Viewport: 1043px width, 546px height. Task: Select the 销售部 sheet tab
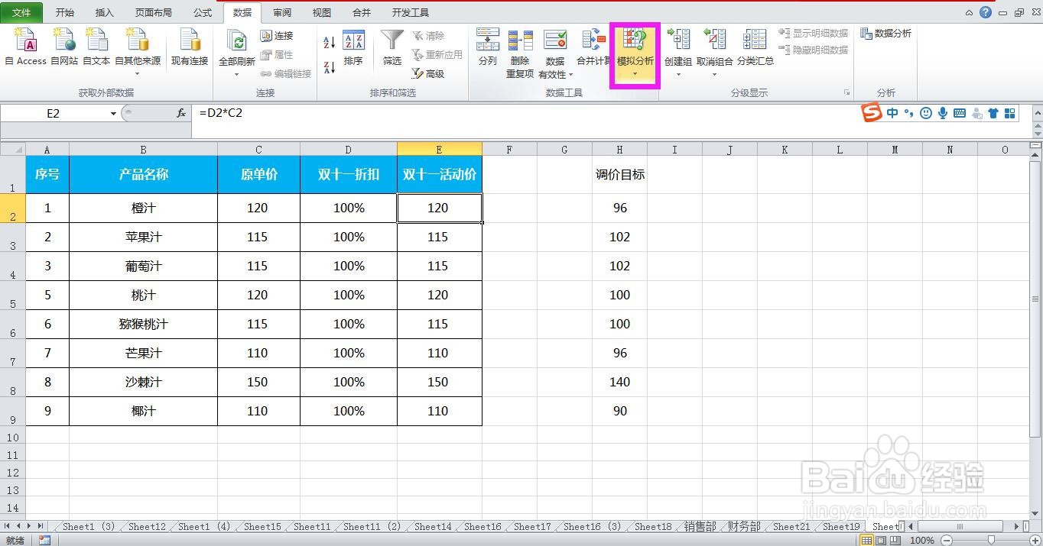coord(697,526)
